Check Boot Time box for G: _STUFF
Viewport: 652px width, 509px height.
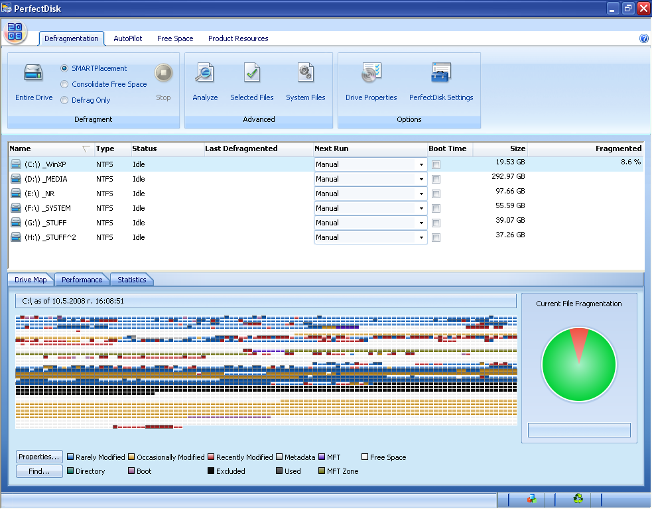(x=436, y=223)
